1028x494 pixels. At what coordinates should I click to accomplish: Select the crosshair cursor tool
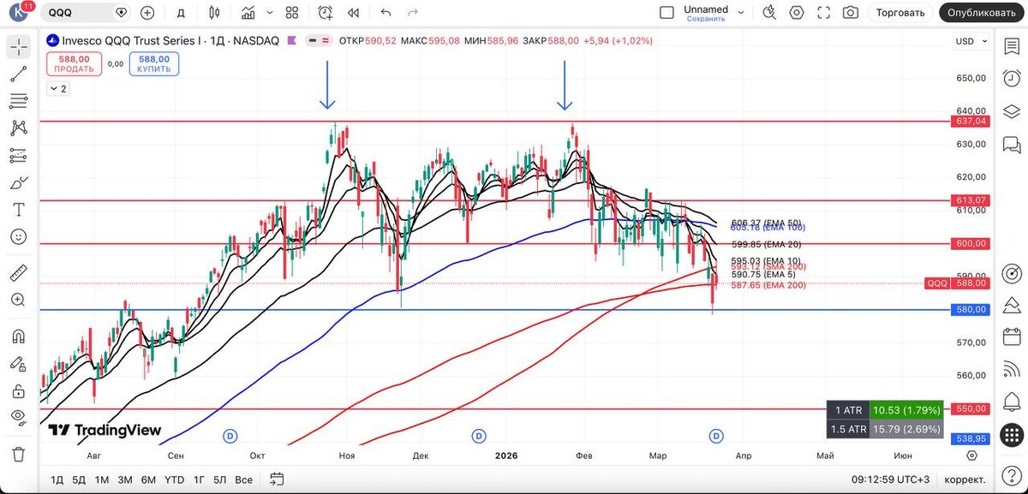pos(18,47)
